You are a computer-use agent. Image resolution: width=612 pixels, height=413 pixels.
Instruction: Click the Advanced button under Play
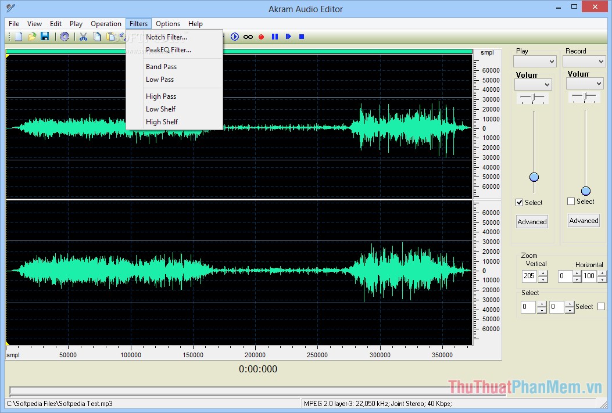(x=532, y=221)
